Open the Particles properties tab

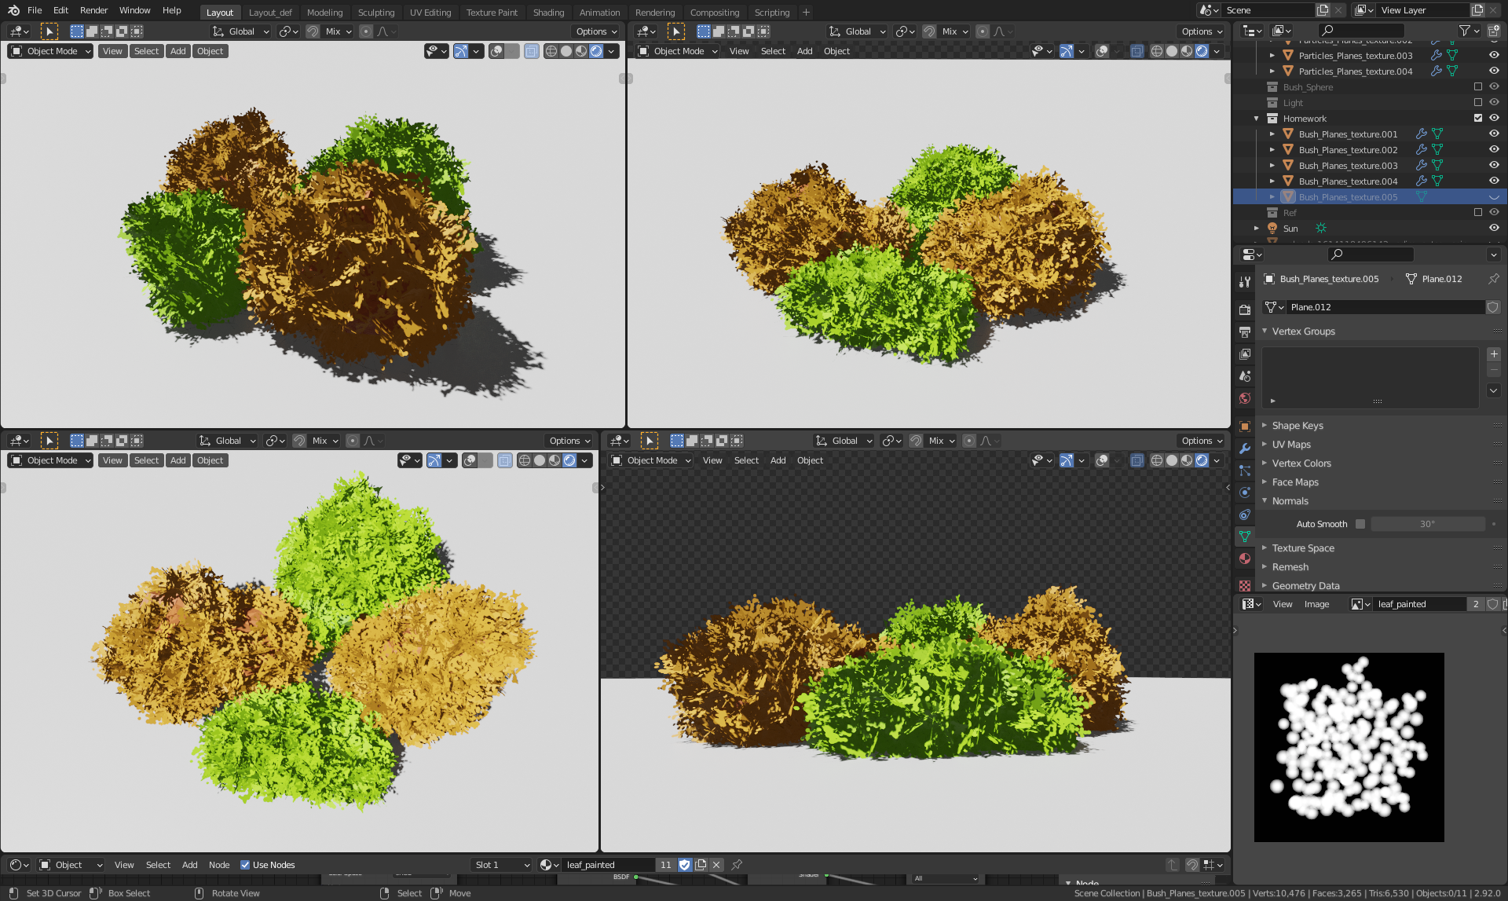[x=1245, y=471]
